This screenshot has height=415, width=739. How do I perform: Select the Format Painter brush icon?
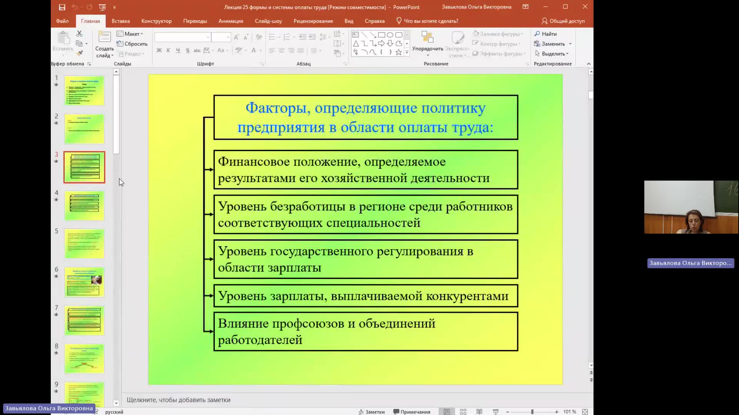tap(79, 53)
